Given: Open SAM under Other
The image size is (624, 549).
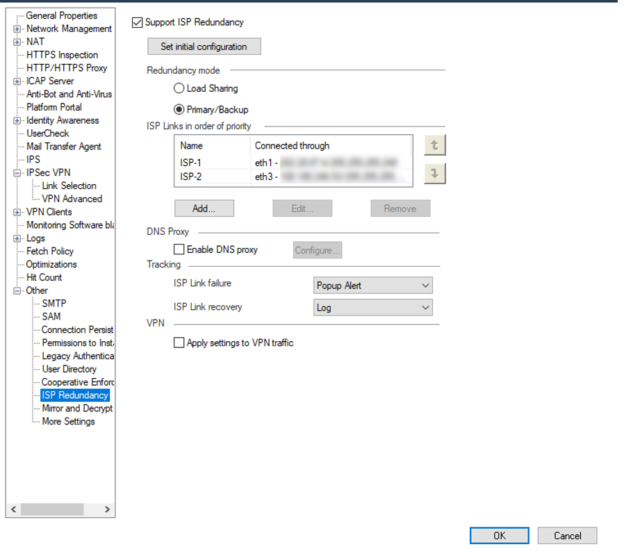Looking at the screenshot, I should click(51, 317).
